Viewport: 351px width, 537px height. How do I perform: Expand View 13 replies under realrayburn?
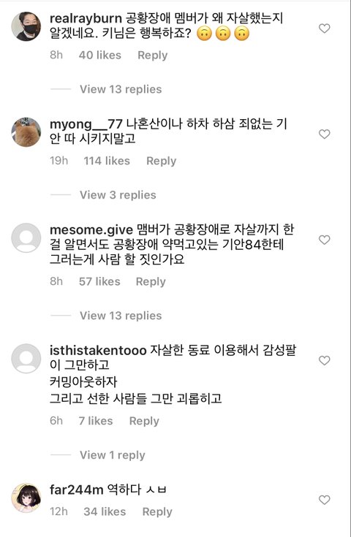[x=121, y=89]
